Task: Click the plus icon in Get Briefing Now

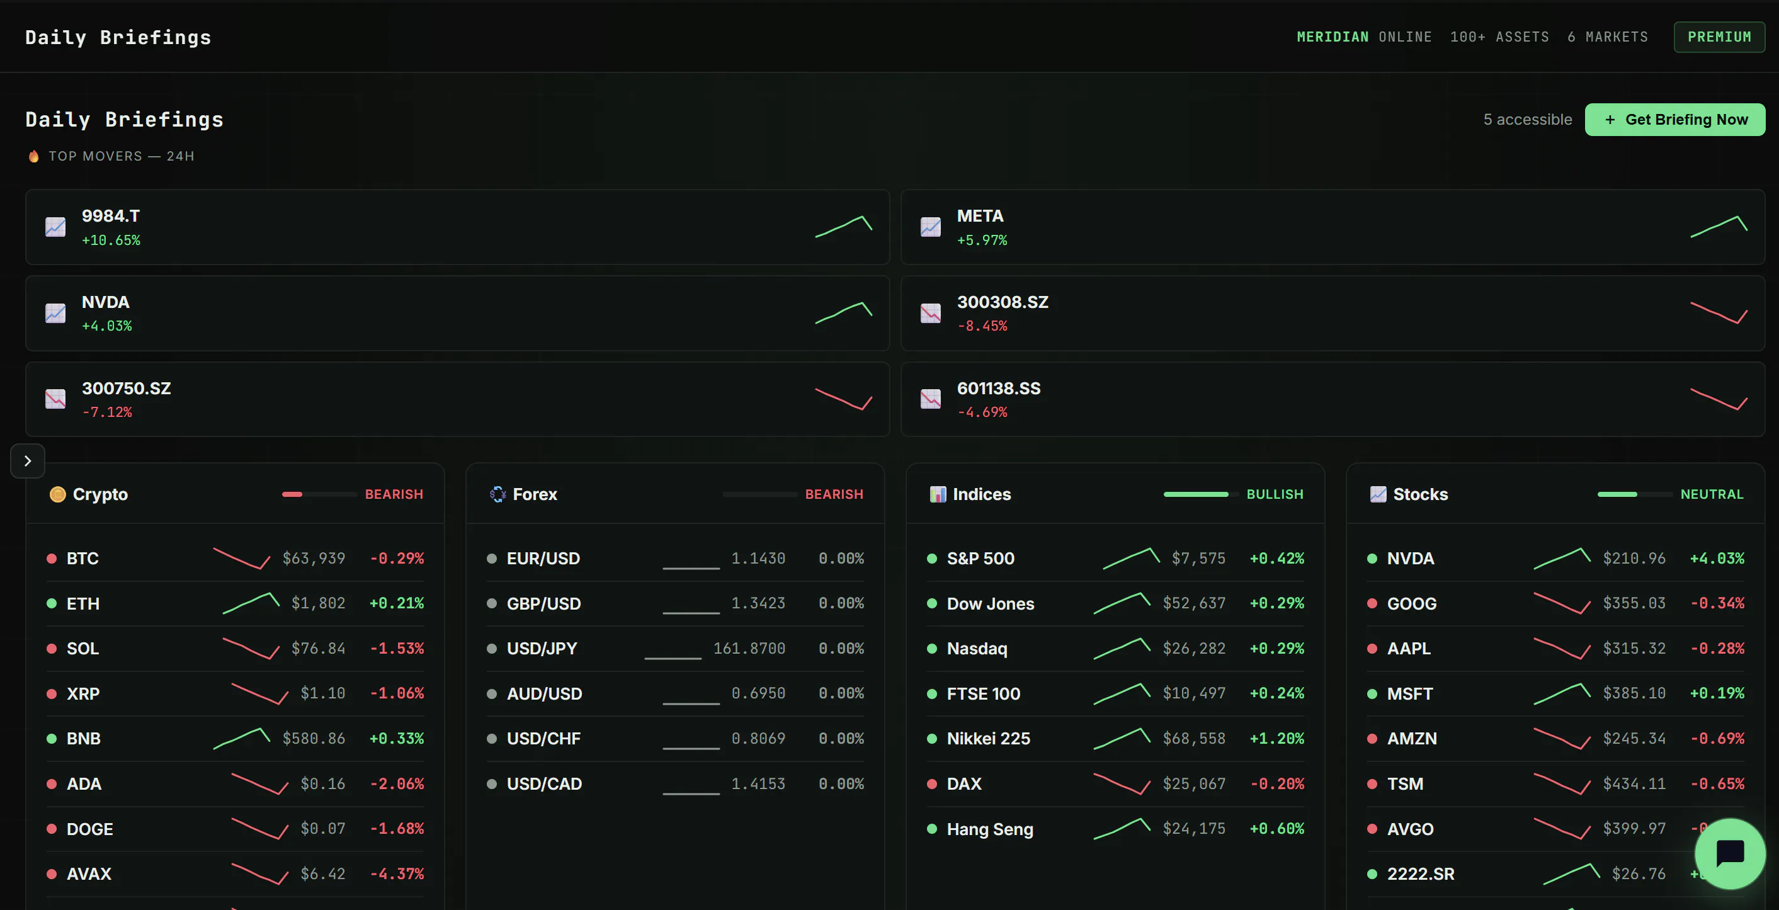Action: pos(1610,120)
